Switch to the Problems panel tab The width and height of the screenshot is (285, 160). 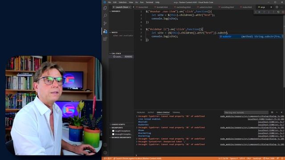[141, 112]
